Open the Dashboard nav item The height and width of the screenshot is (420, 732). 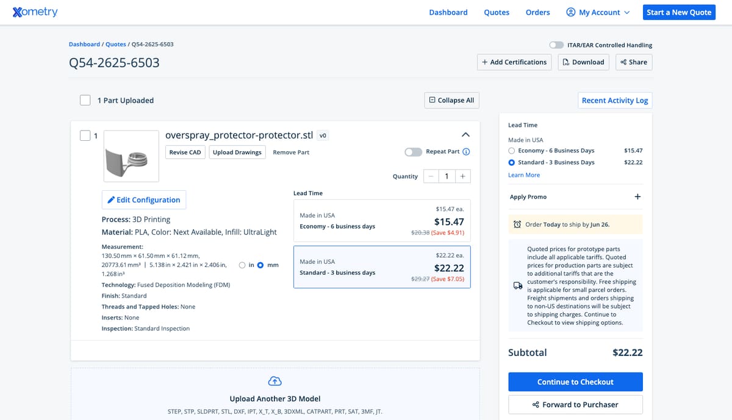click(x=448, y=12)
